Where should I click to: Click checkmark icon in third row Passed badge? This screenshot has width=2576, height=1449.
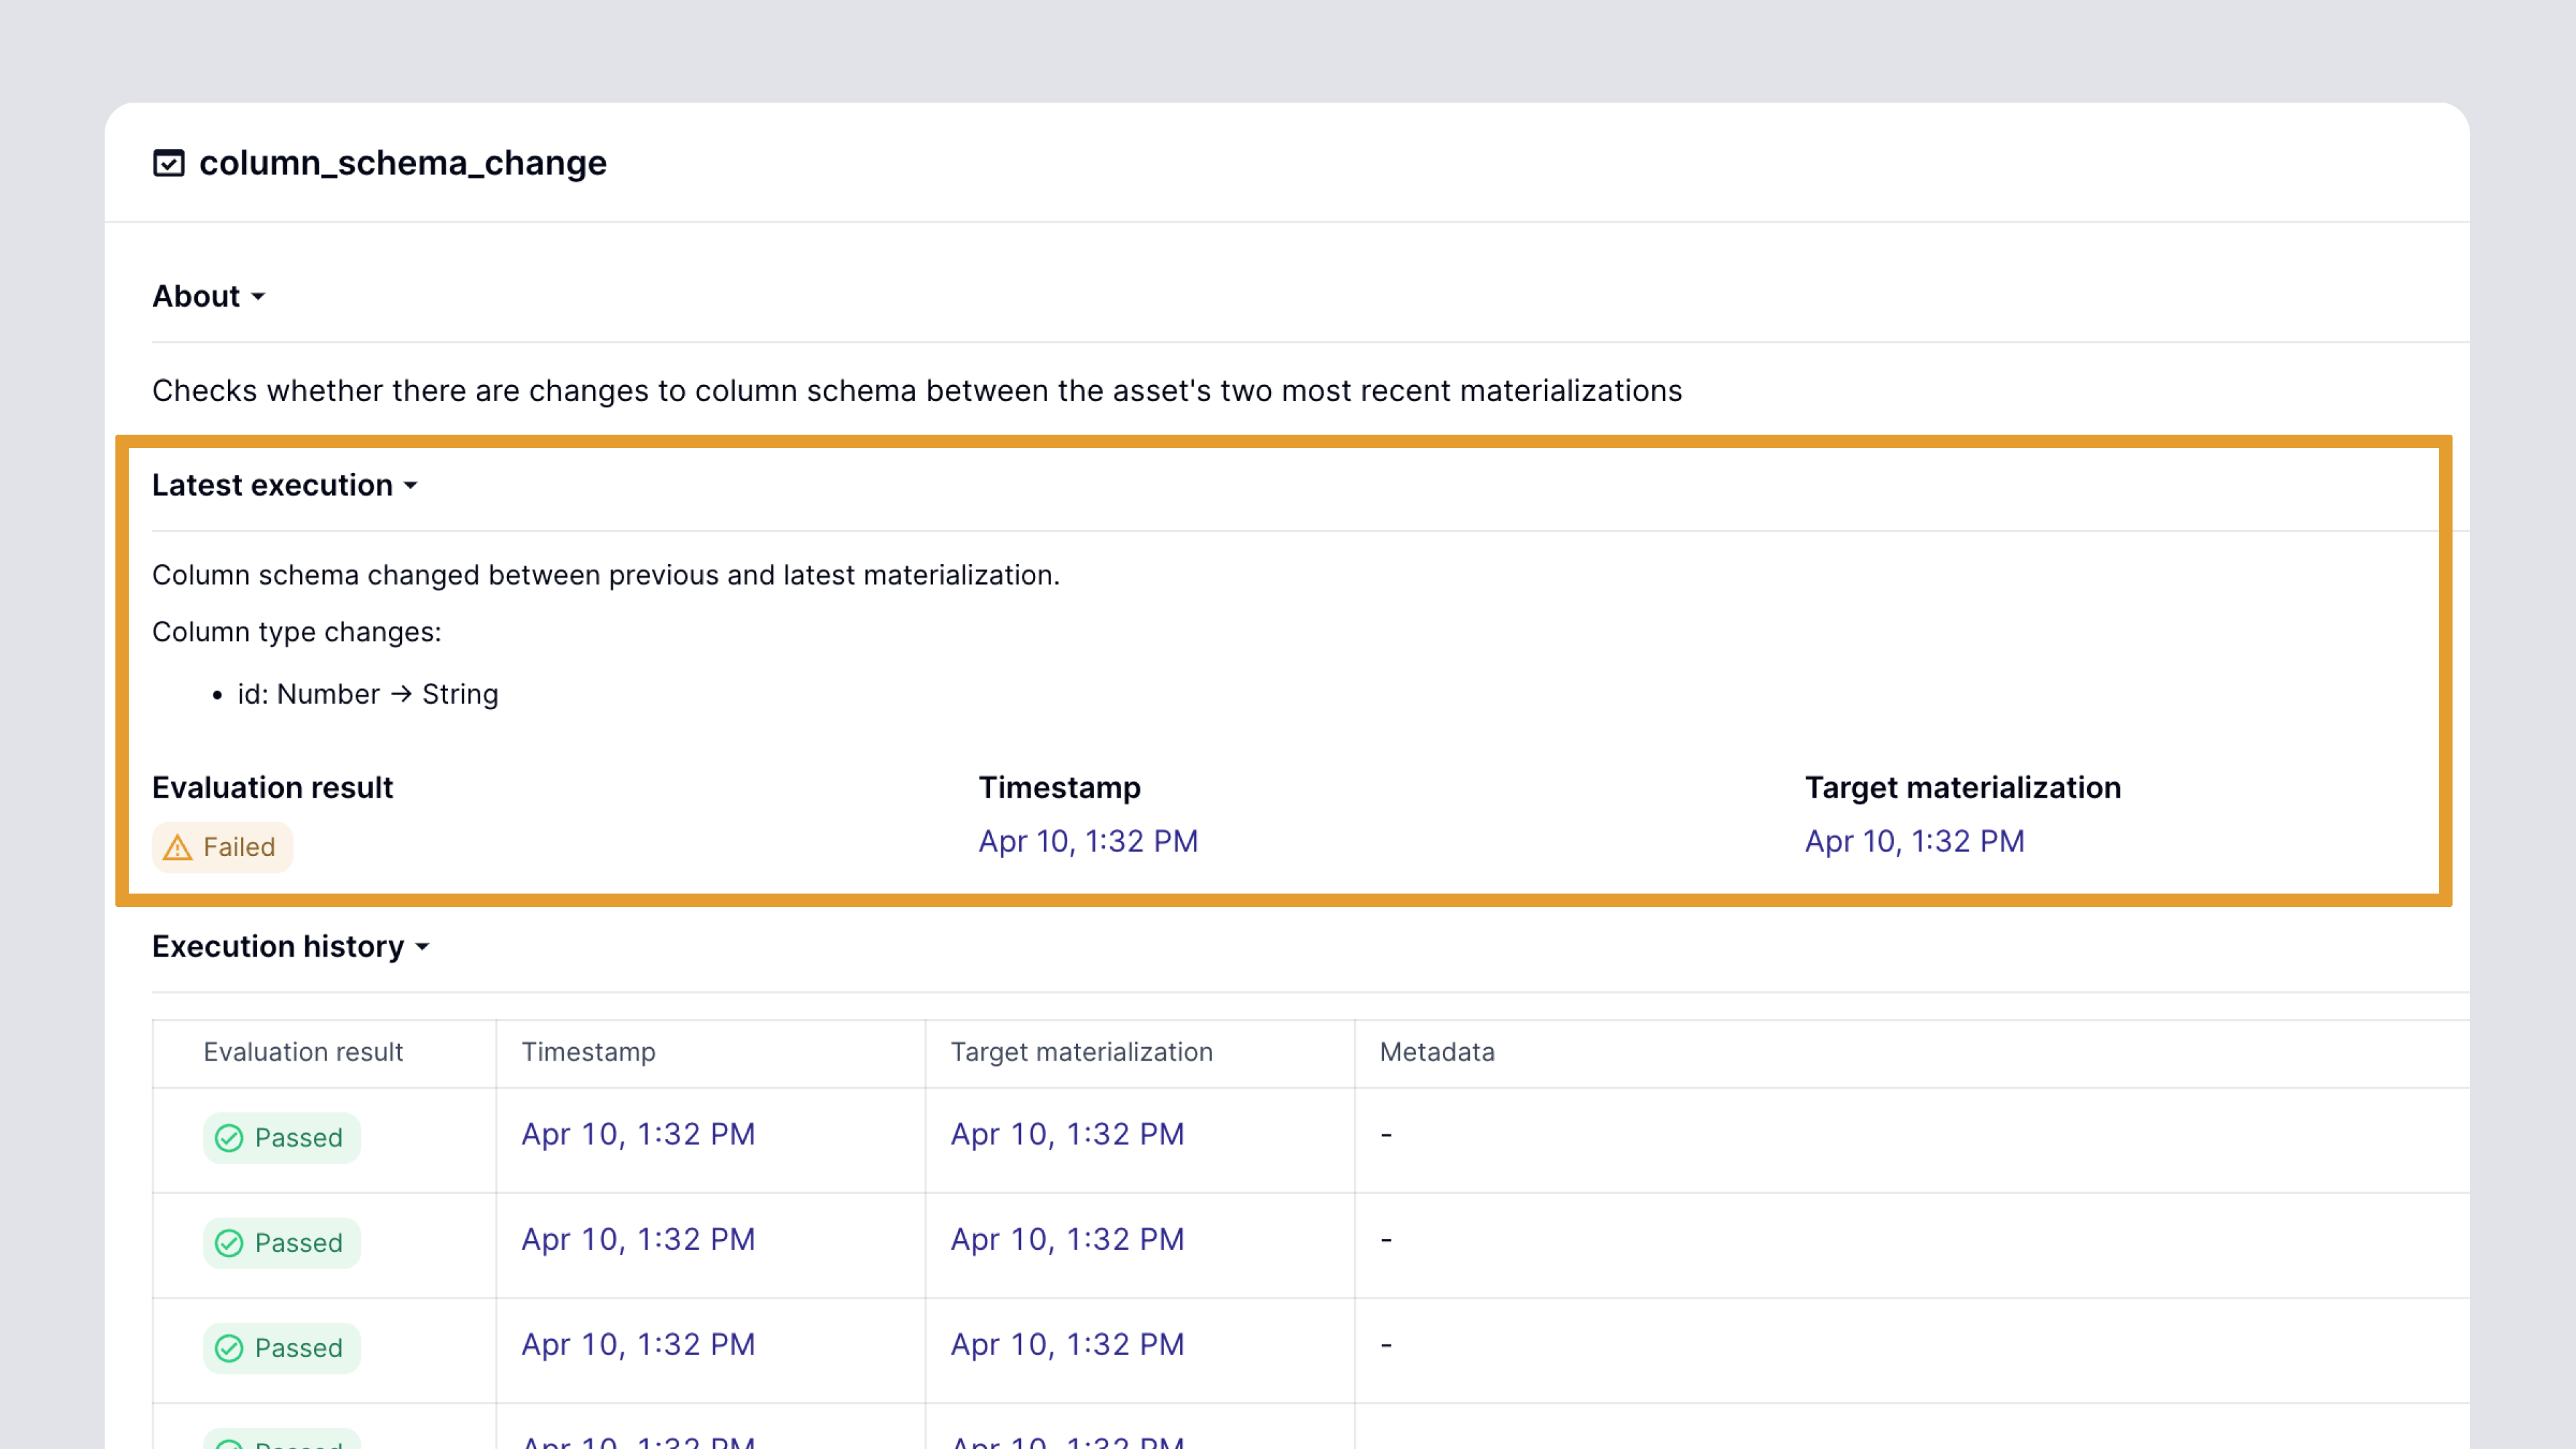tap(229, 1348)
